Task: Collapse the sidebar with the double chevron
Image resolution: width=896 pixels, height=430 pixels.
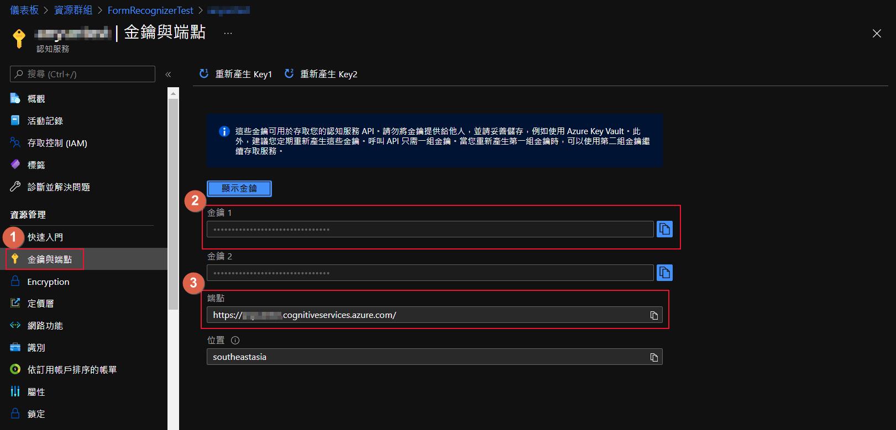Action: coord(168,74)
